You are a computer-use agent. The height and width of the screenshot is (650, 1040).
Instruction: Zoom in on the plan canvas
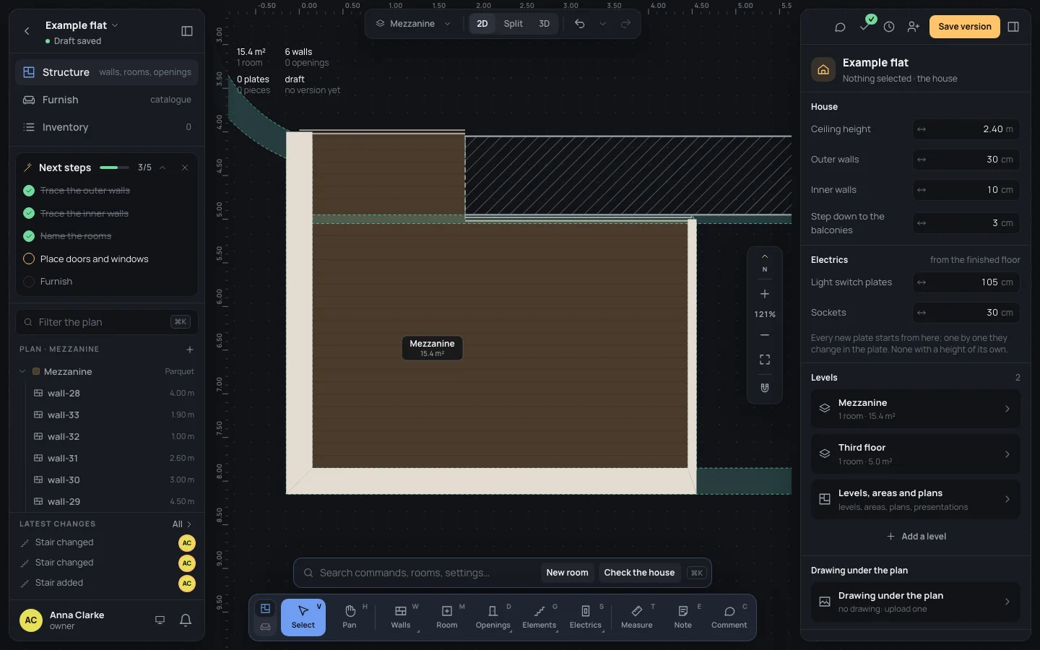click(x=765, y=294)
